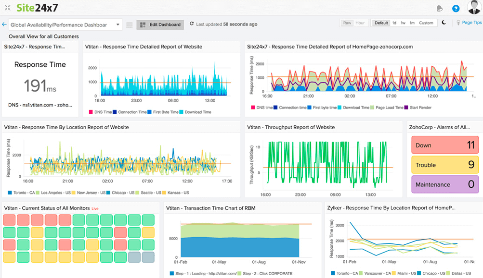Click the Down alarms tile
Screen dimensions: 483x278
click(x=445, y=145)
